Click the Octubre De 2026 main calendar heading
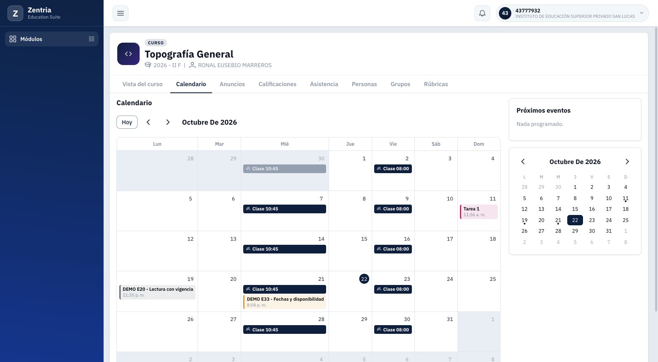Screen dimensions: 658x362 pos(209,122)
